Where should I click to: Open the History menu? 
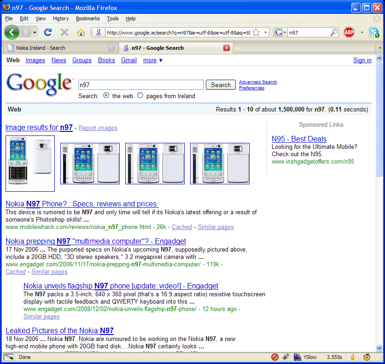pyautogui.click(x=61, y=18)
